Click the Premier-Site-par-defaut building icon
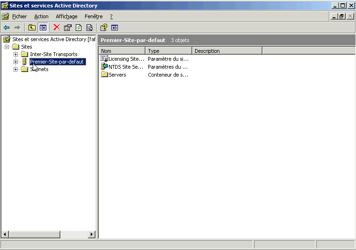The width and height of the screenshot is (356, 250). coord(24,62)
